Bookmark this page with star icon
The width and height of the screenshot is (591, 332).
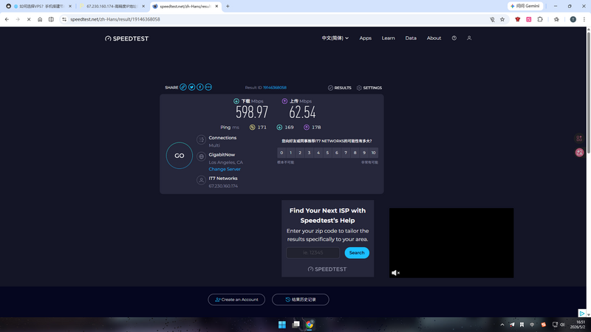pos(502,19)
